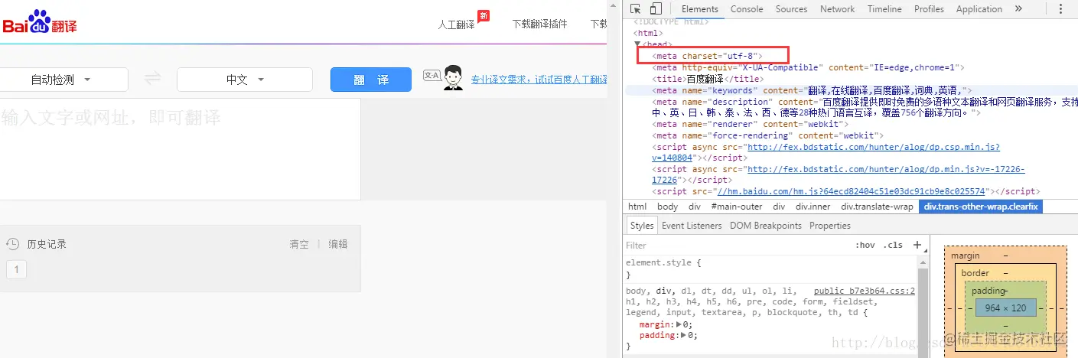The height and width of the screenshot is (358, 1078).
Task: Click the 964 × 120 content box
Action: pos(1005,308)
